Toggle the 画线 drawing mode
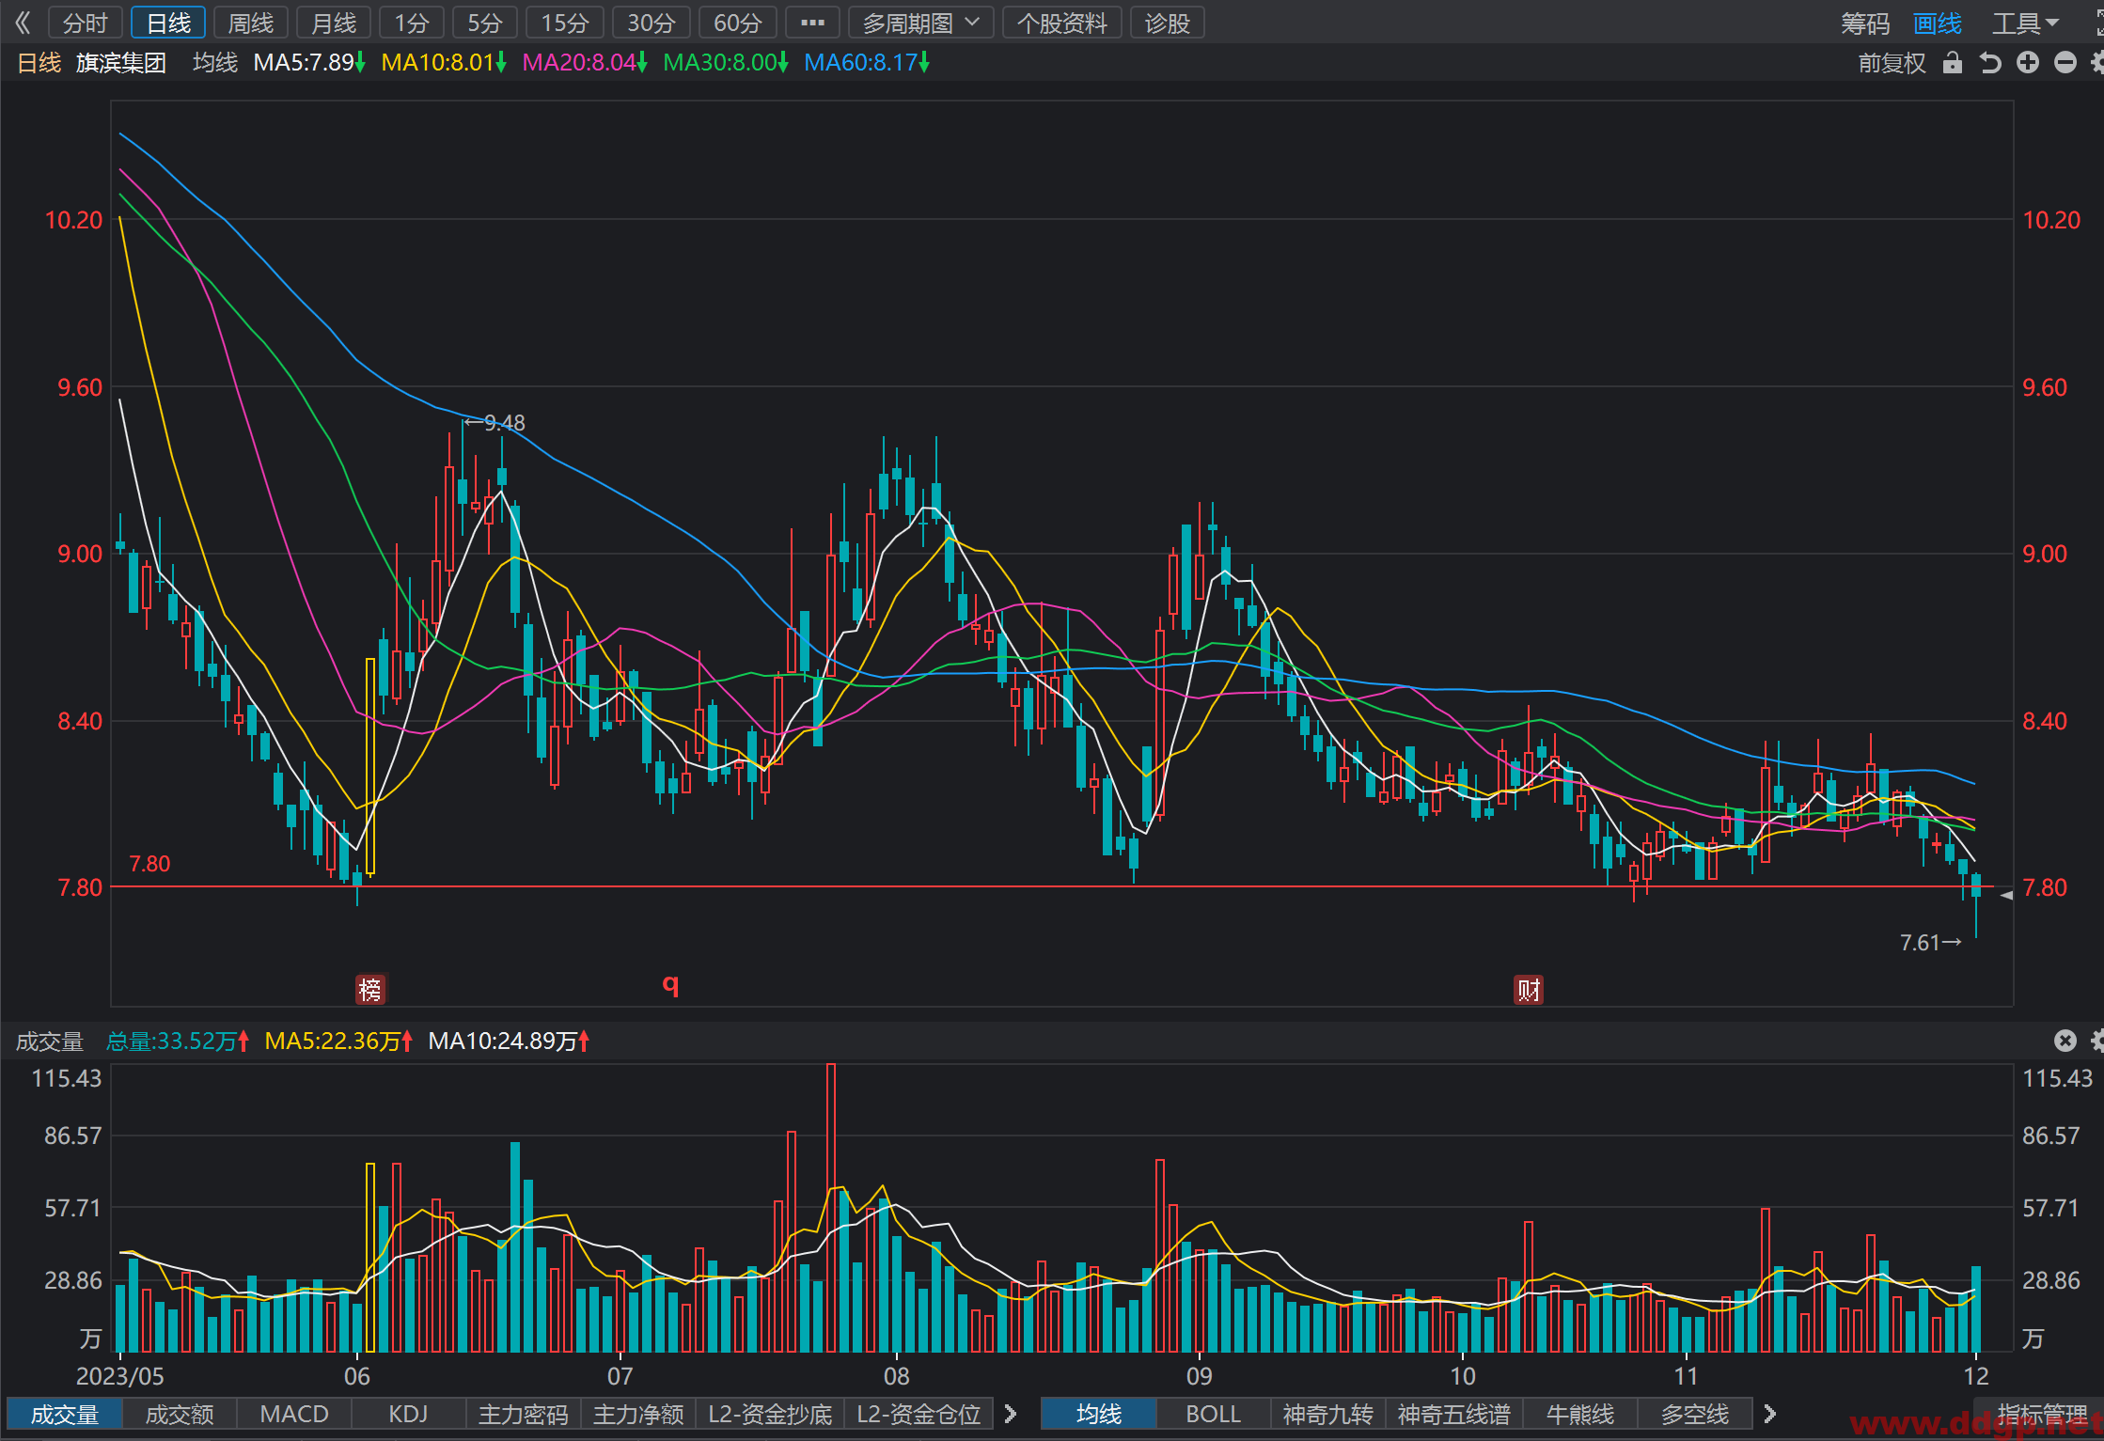This screenshot has height=1441, width=2104. [1938, 23]
